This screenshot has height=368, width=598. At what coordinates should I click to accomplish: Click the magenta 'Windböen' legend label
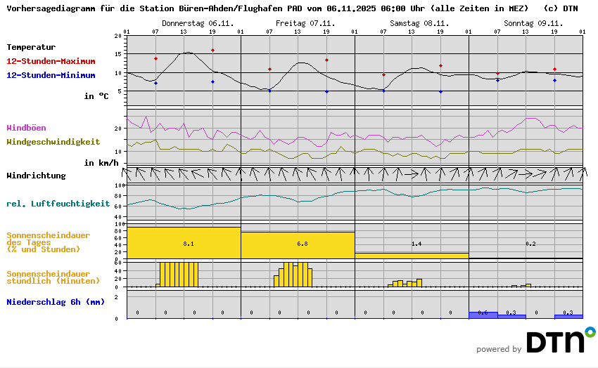[26, 128]
